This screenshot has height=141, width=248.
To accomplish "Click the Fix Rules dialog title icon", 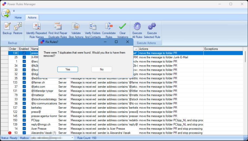I will [x=42, y=42].
